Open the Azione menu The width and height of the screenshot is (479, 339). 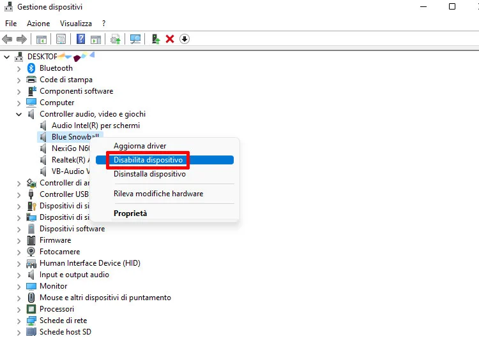(38, 24)
